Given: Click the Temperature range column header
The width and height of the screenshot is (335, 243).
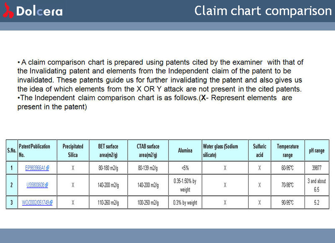Looking at the screenshot, I should [x=287, y=150].
